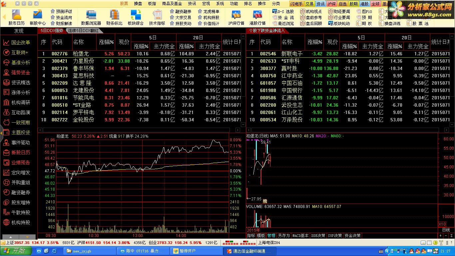Open 主题投资 sidebar item
This screenshot has height=256, width=455.
17,132
